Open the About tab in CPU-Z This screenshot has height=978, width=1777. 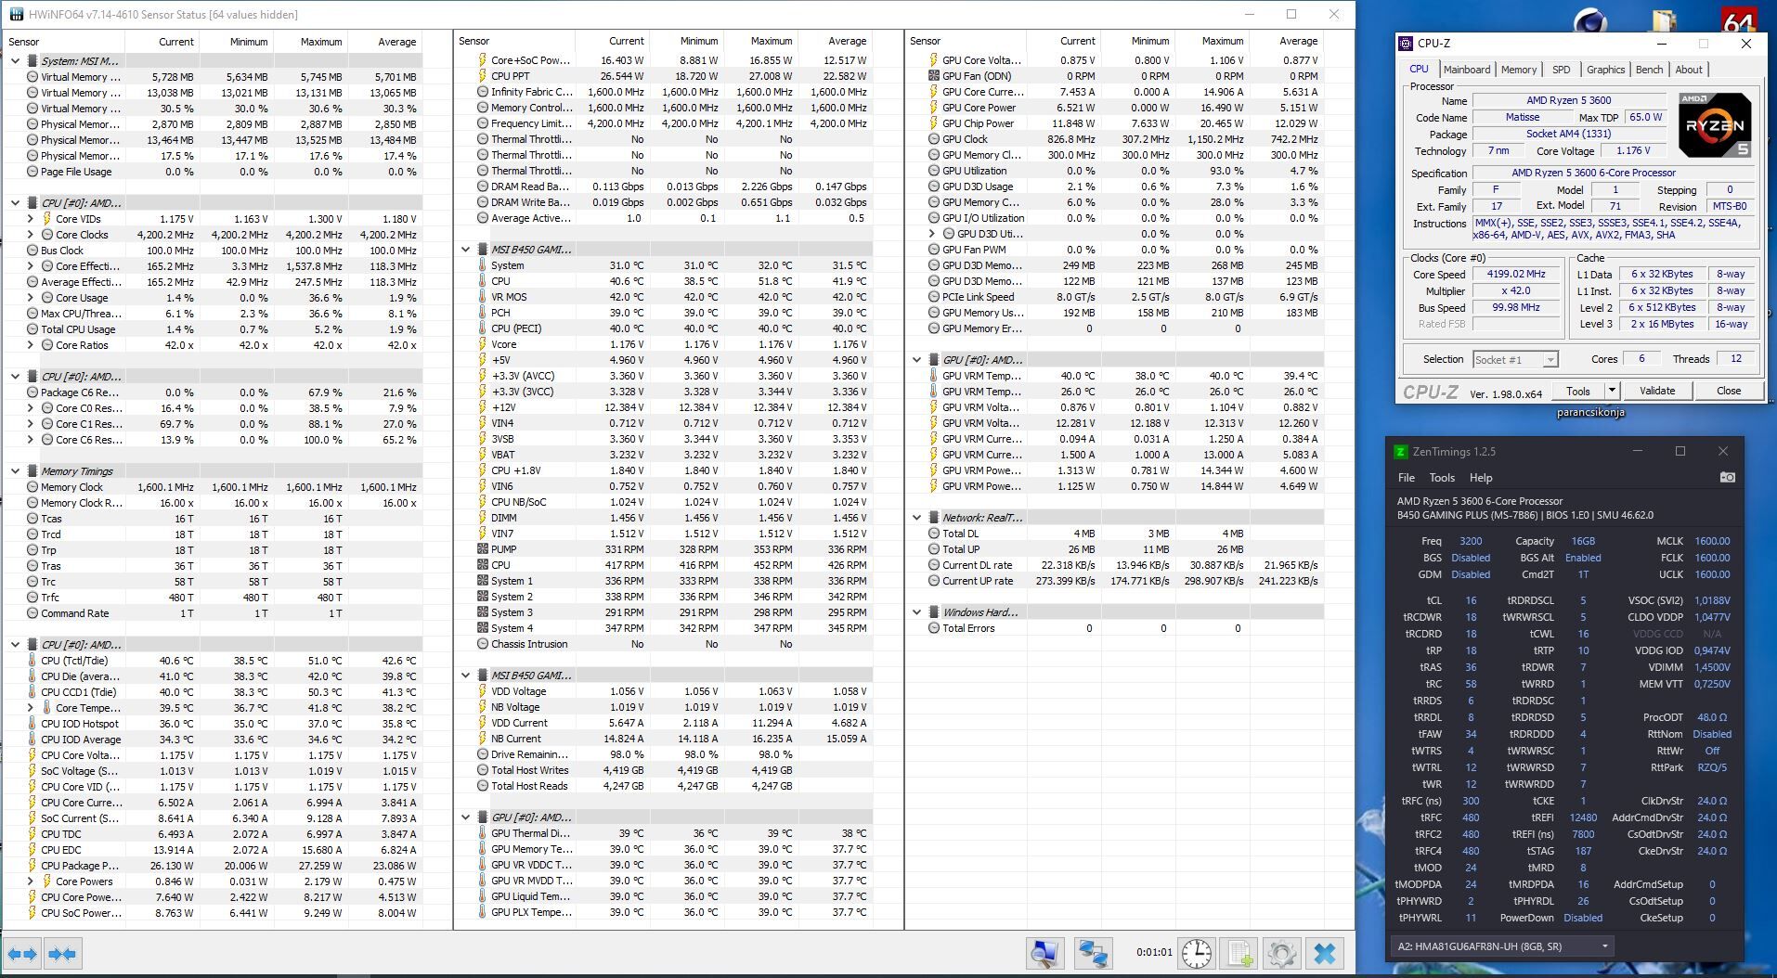(1689, 70)
